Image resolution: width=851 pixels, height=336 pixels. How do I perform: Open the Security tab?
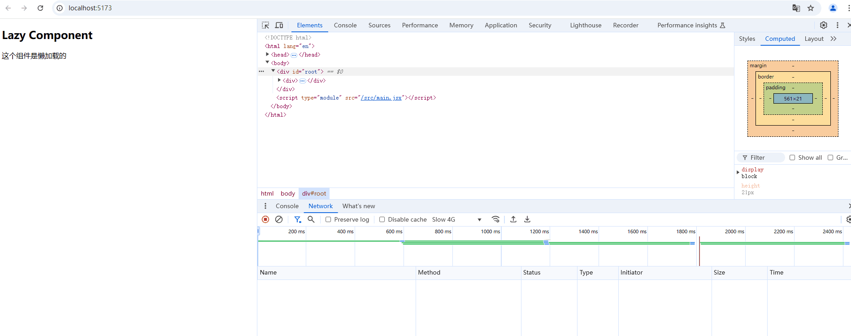[540, 26]
